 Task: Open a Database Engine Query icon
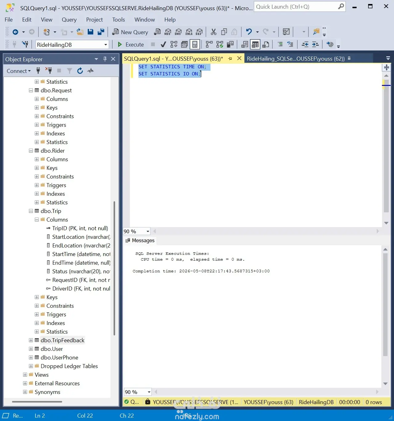click(157, 32)
